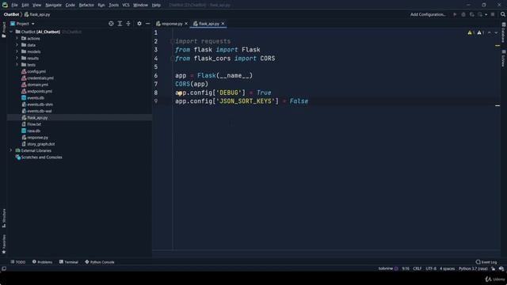This screenshot has width=507, height=285.
Task: Open the TODO tool window
Action: coord(17,262)
